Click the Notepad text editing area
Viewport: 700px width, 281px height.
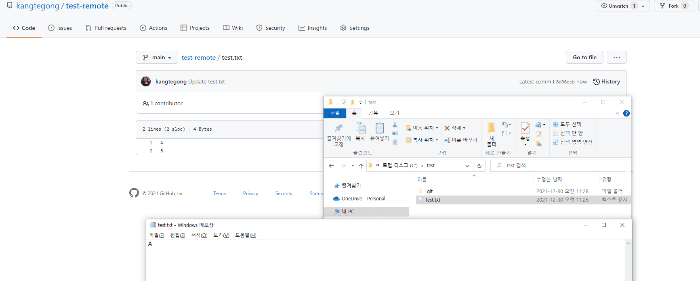pyautogui.click(x=386, y=260)
